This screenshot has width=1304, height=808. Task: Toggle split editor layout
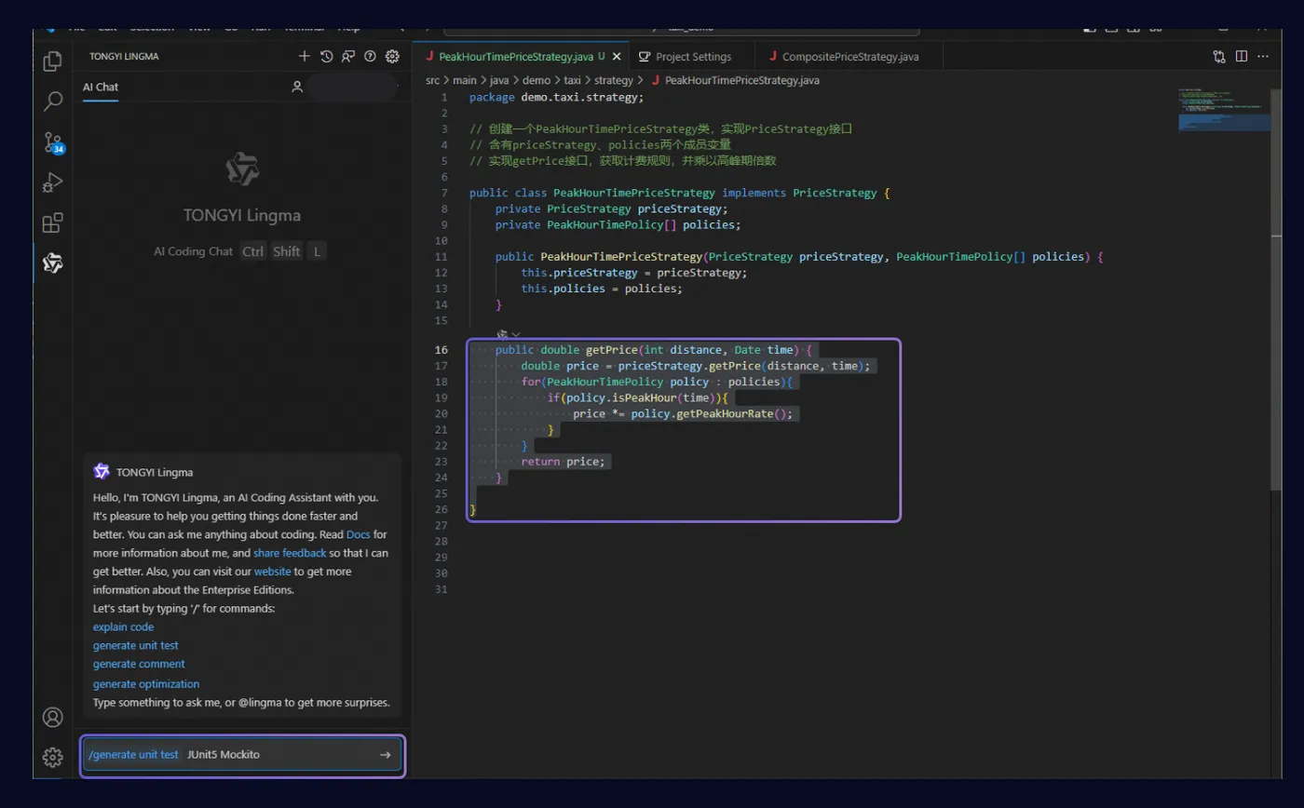pyautogui.click(x=1242, y=57)
